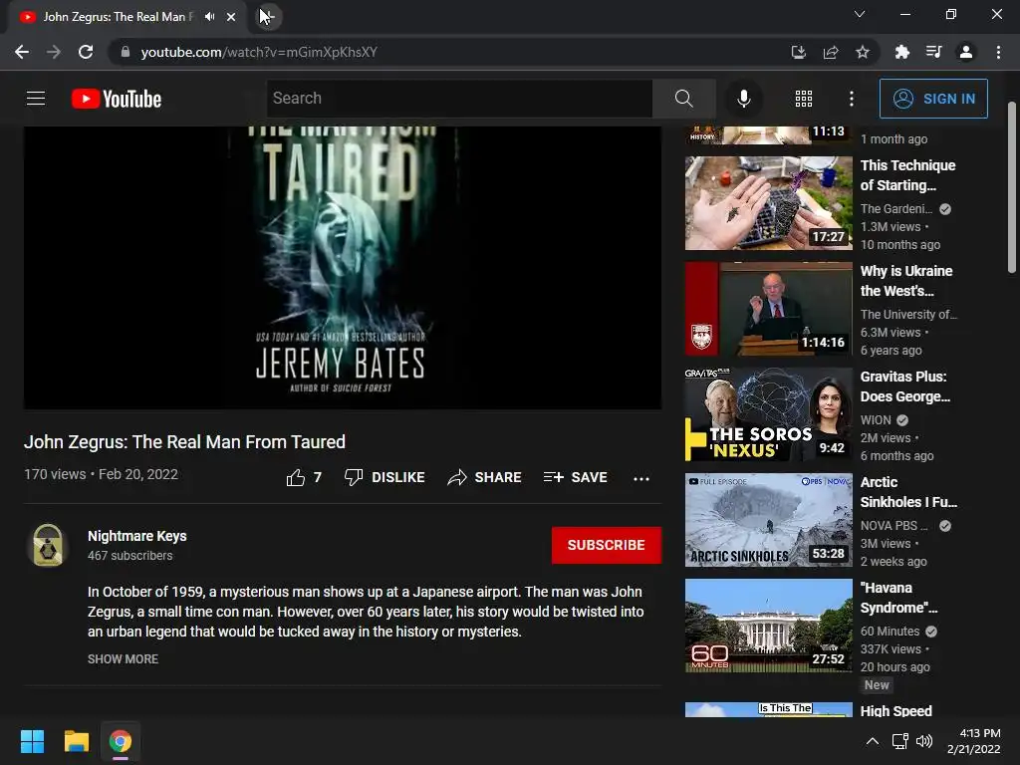
Task: Save the video to a playlist
Action: click(x=576, y=477)
